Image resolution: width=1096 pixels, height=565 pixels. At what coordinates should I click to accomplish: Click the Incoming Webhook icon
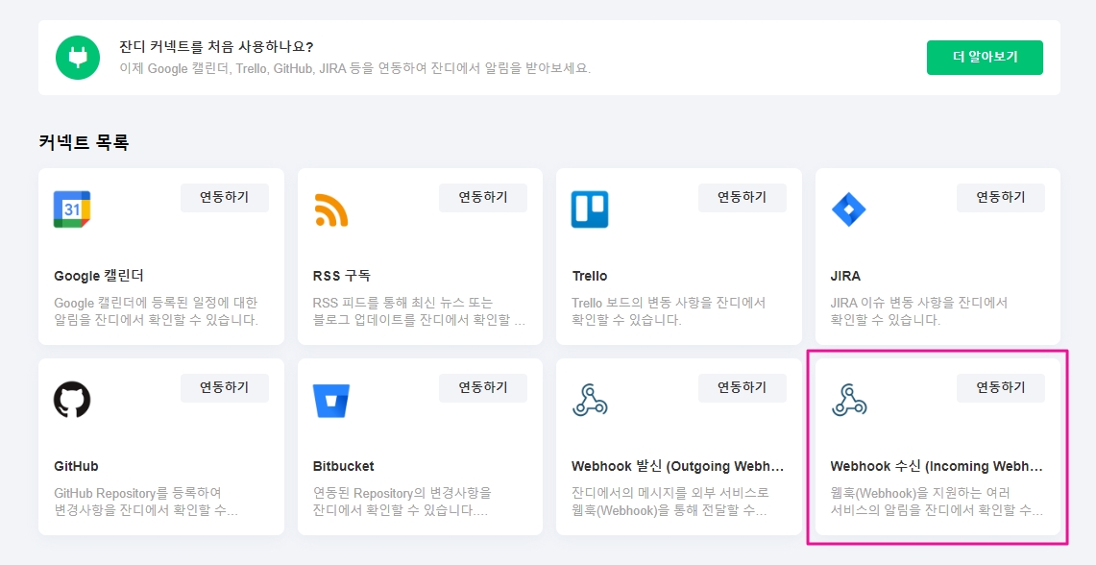848,400
